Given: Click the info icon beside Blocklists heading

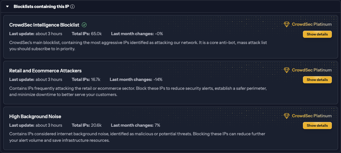Looking at the screenshot, I should [72, 6].
